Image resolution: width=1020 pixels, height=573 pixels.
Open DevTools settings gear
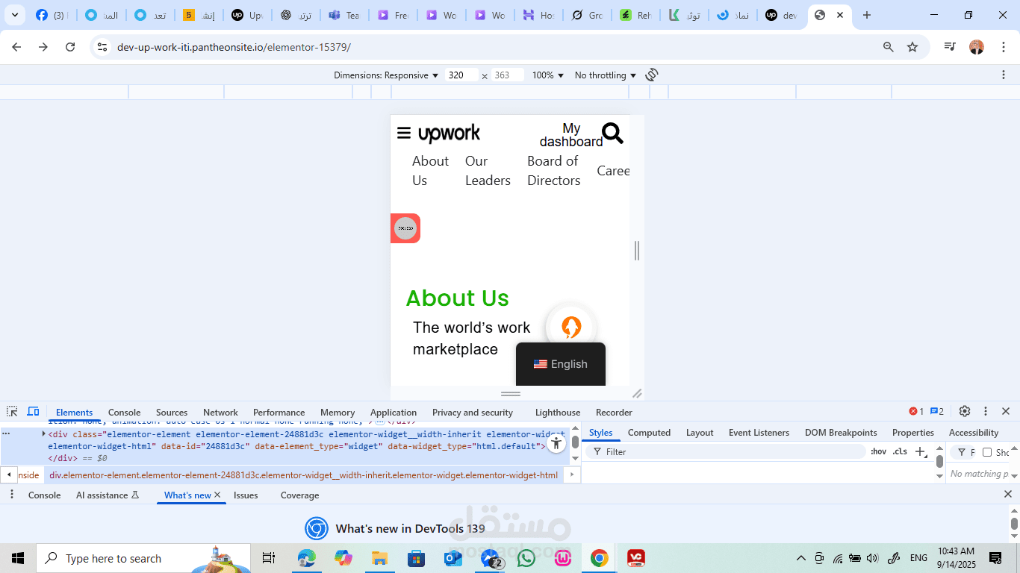pyautogui.click(x=965, y=411)
